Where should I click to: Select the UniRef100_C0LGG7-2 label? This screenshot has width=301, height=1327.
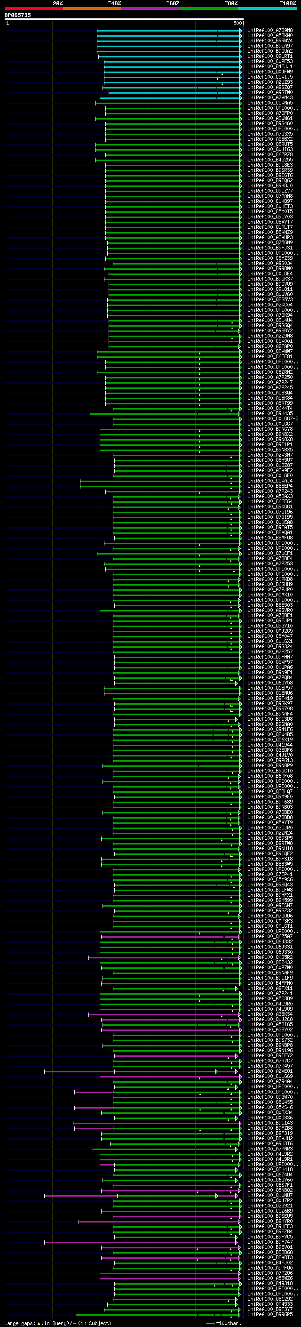tap(273, 418)
